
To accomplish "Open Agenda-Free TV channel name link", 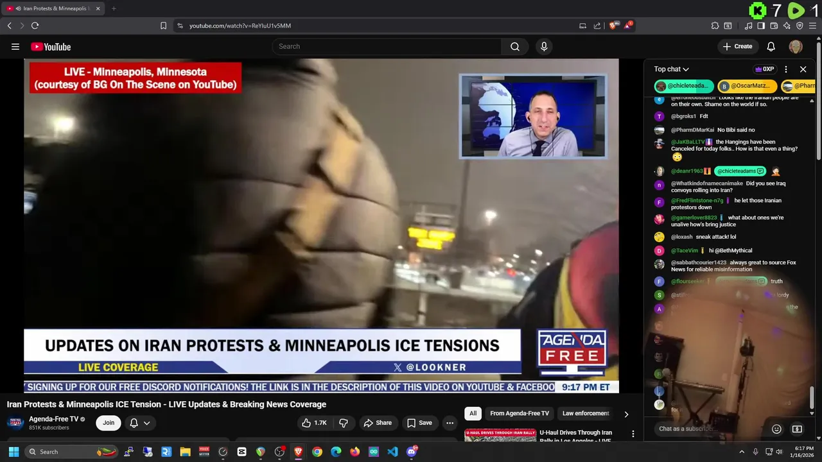I will pyautogui.click(x=53, y=419).
